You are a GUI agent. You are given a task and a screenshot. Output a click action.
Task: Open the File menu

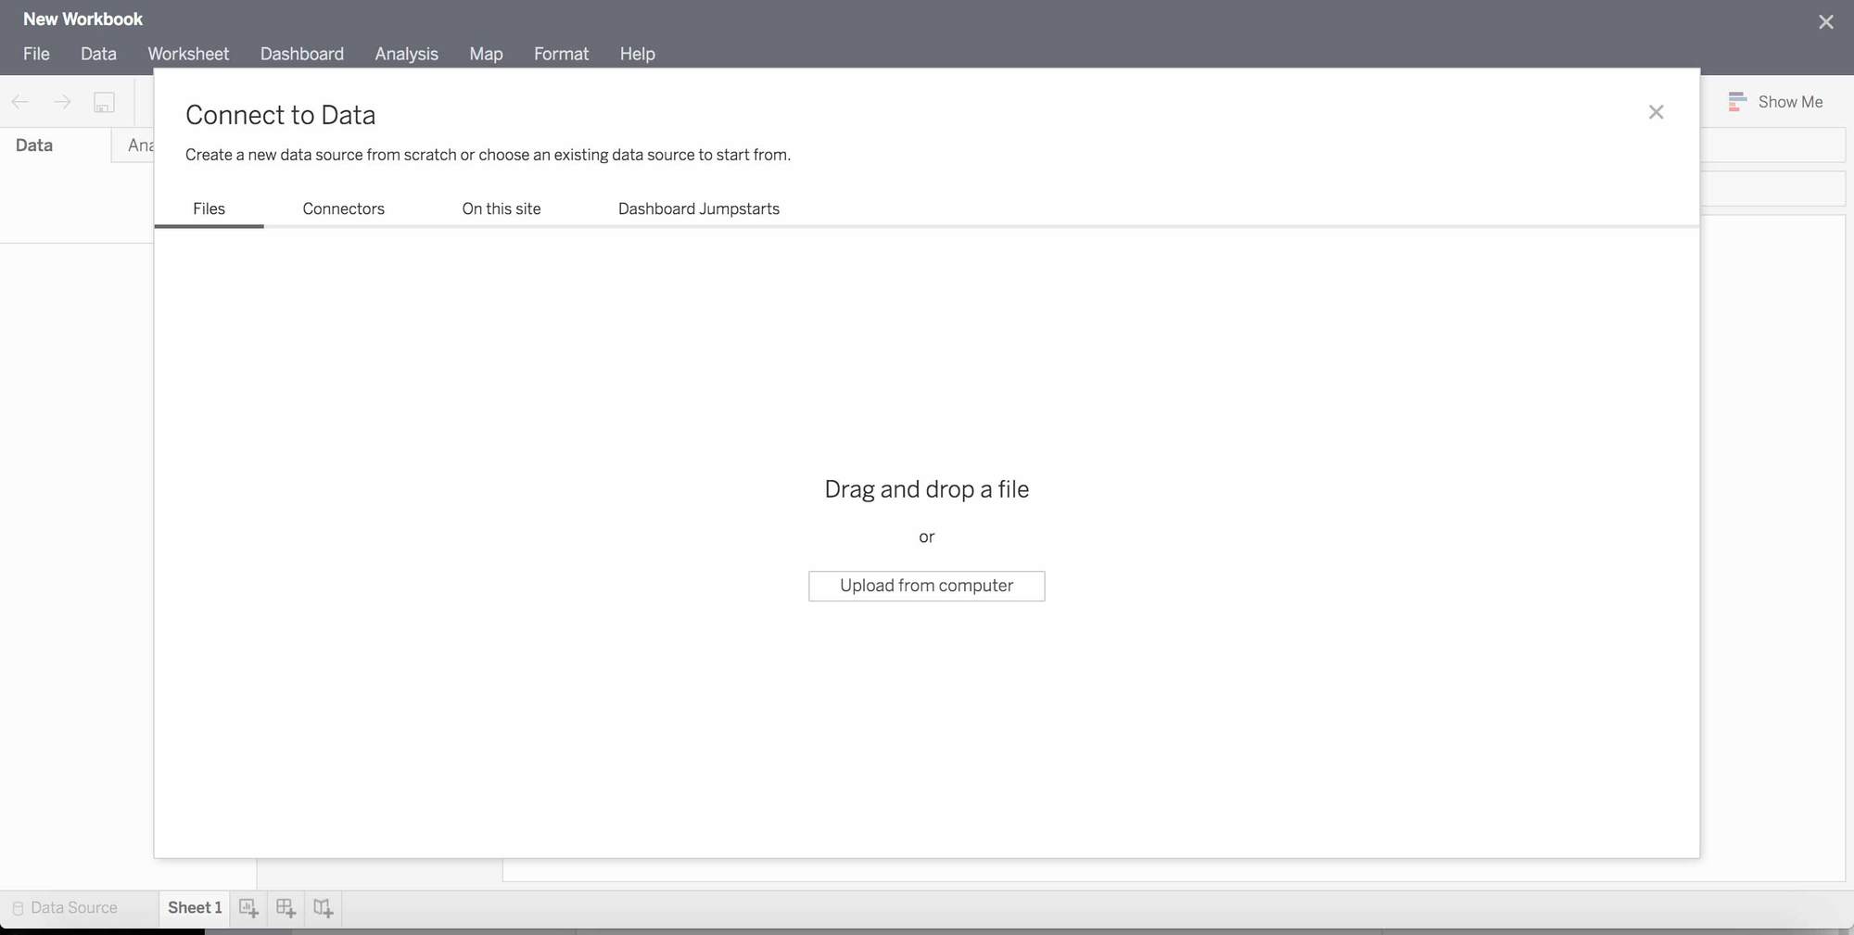coord(36,54)
